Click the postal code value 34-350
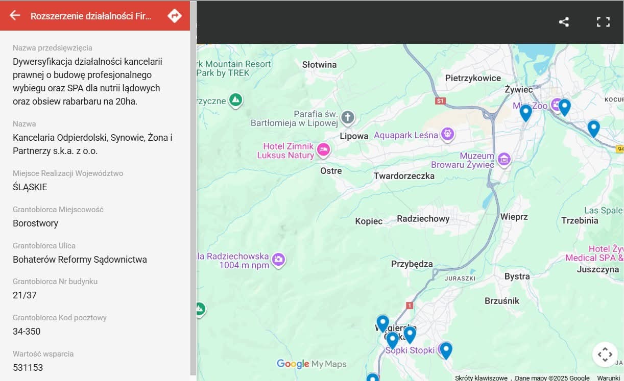Viewport: 624px width, 381px height. pos(27,332)
